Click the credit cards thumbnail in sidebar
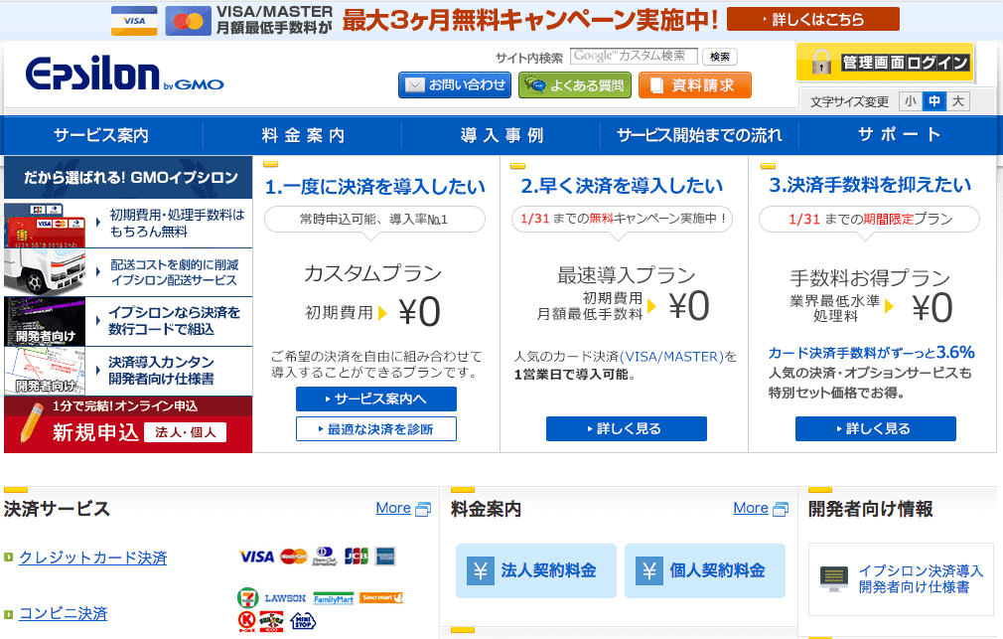 (x=45, y=225)
